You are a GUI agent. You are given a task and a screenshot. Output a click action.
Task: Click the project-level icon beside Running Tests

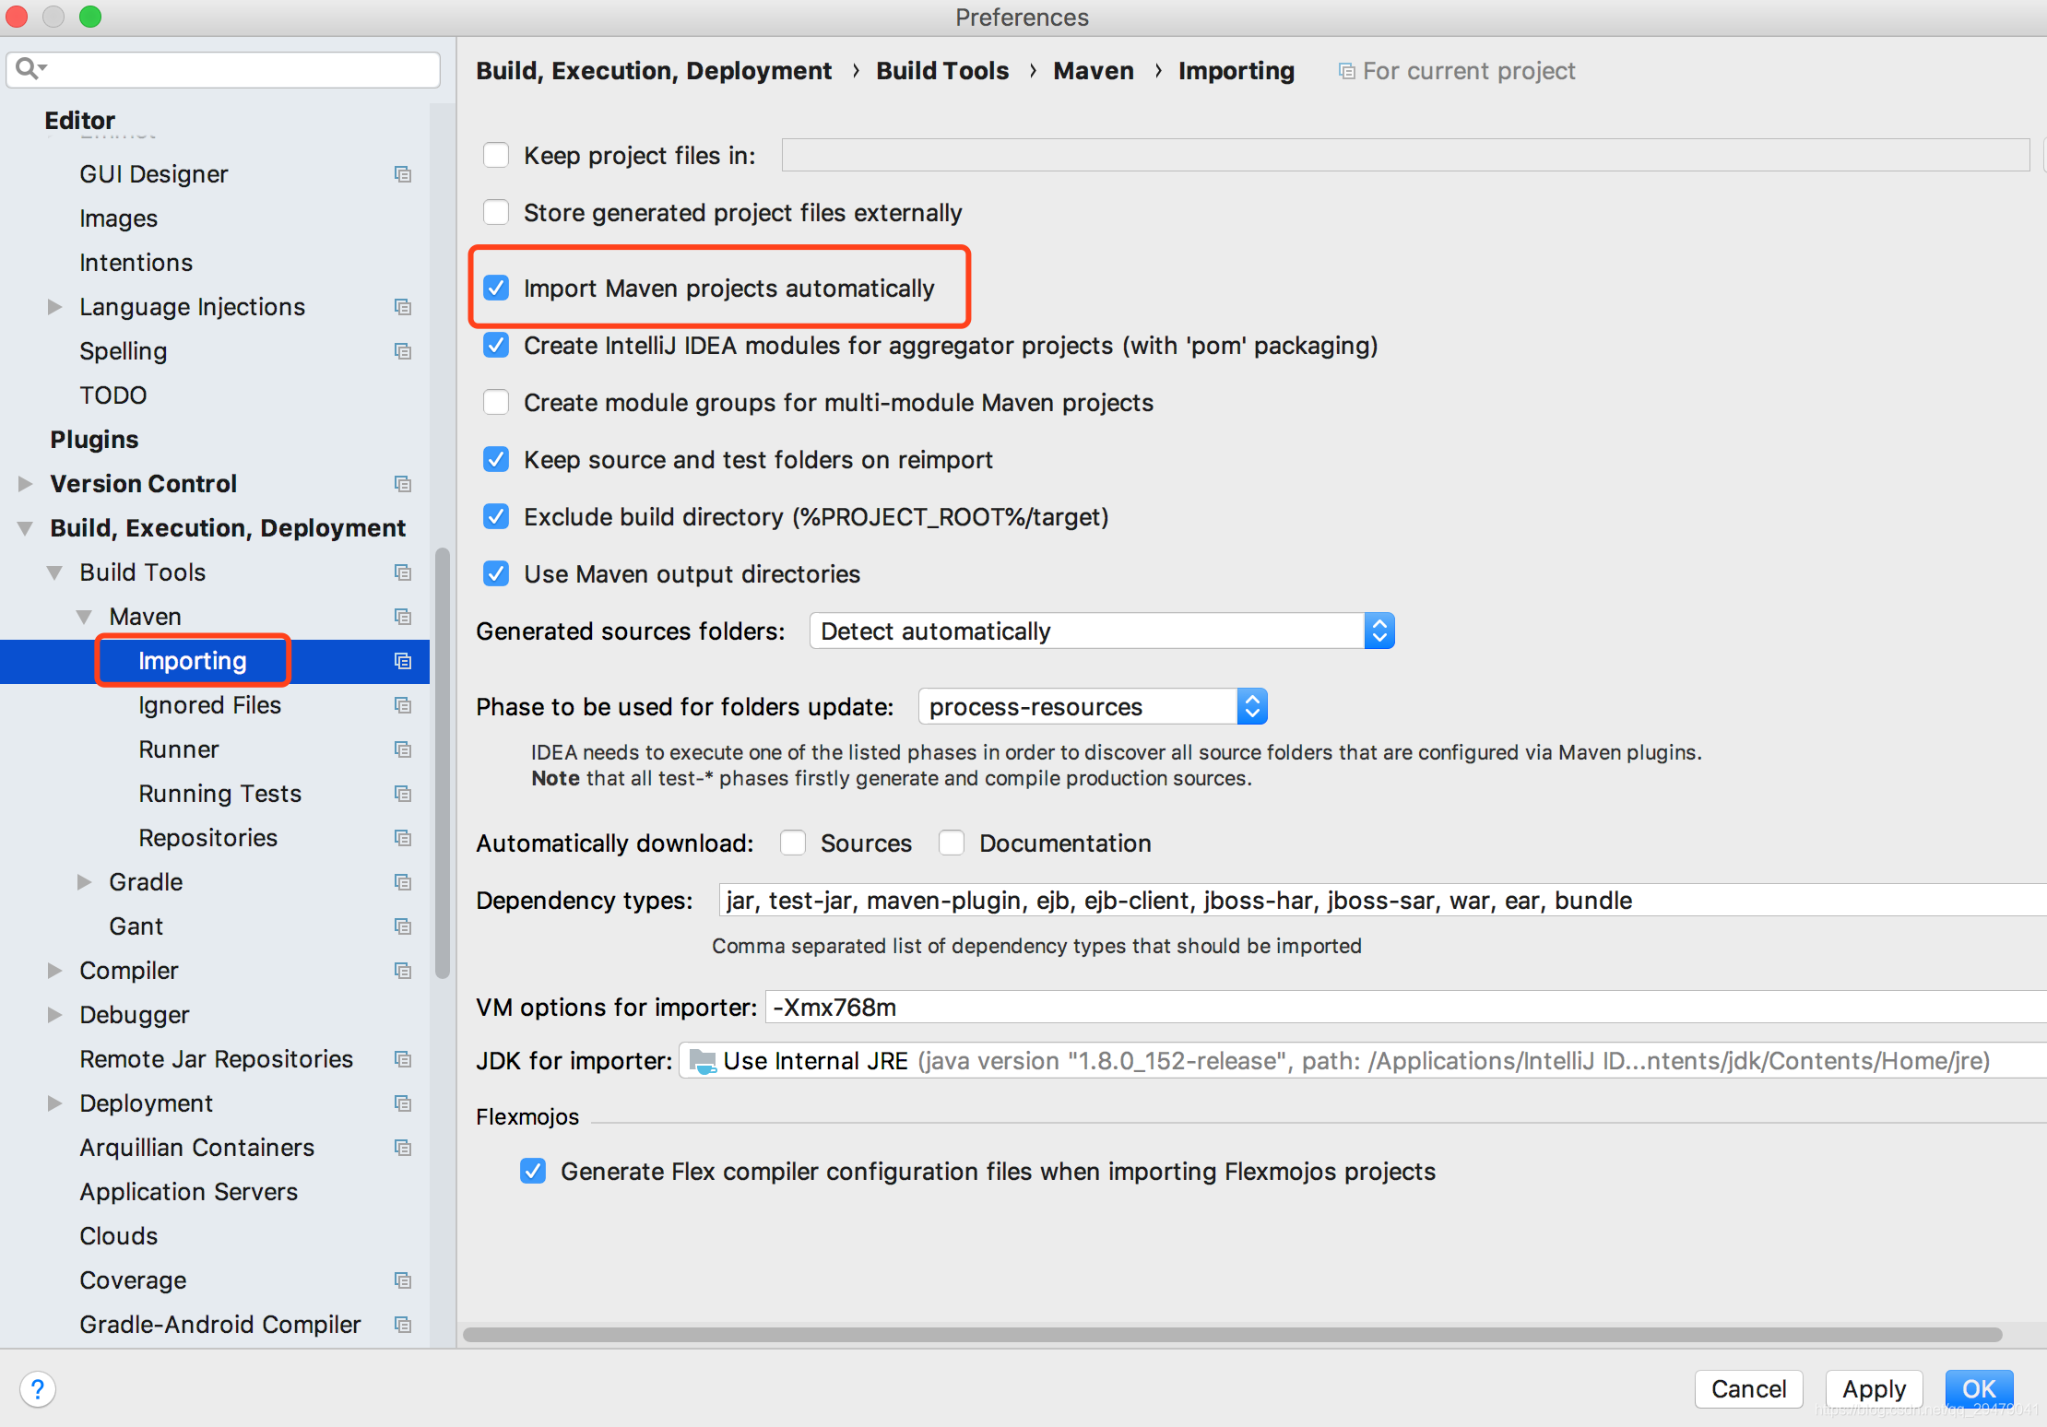(x=403, y=794)
